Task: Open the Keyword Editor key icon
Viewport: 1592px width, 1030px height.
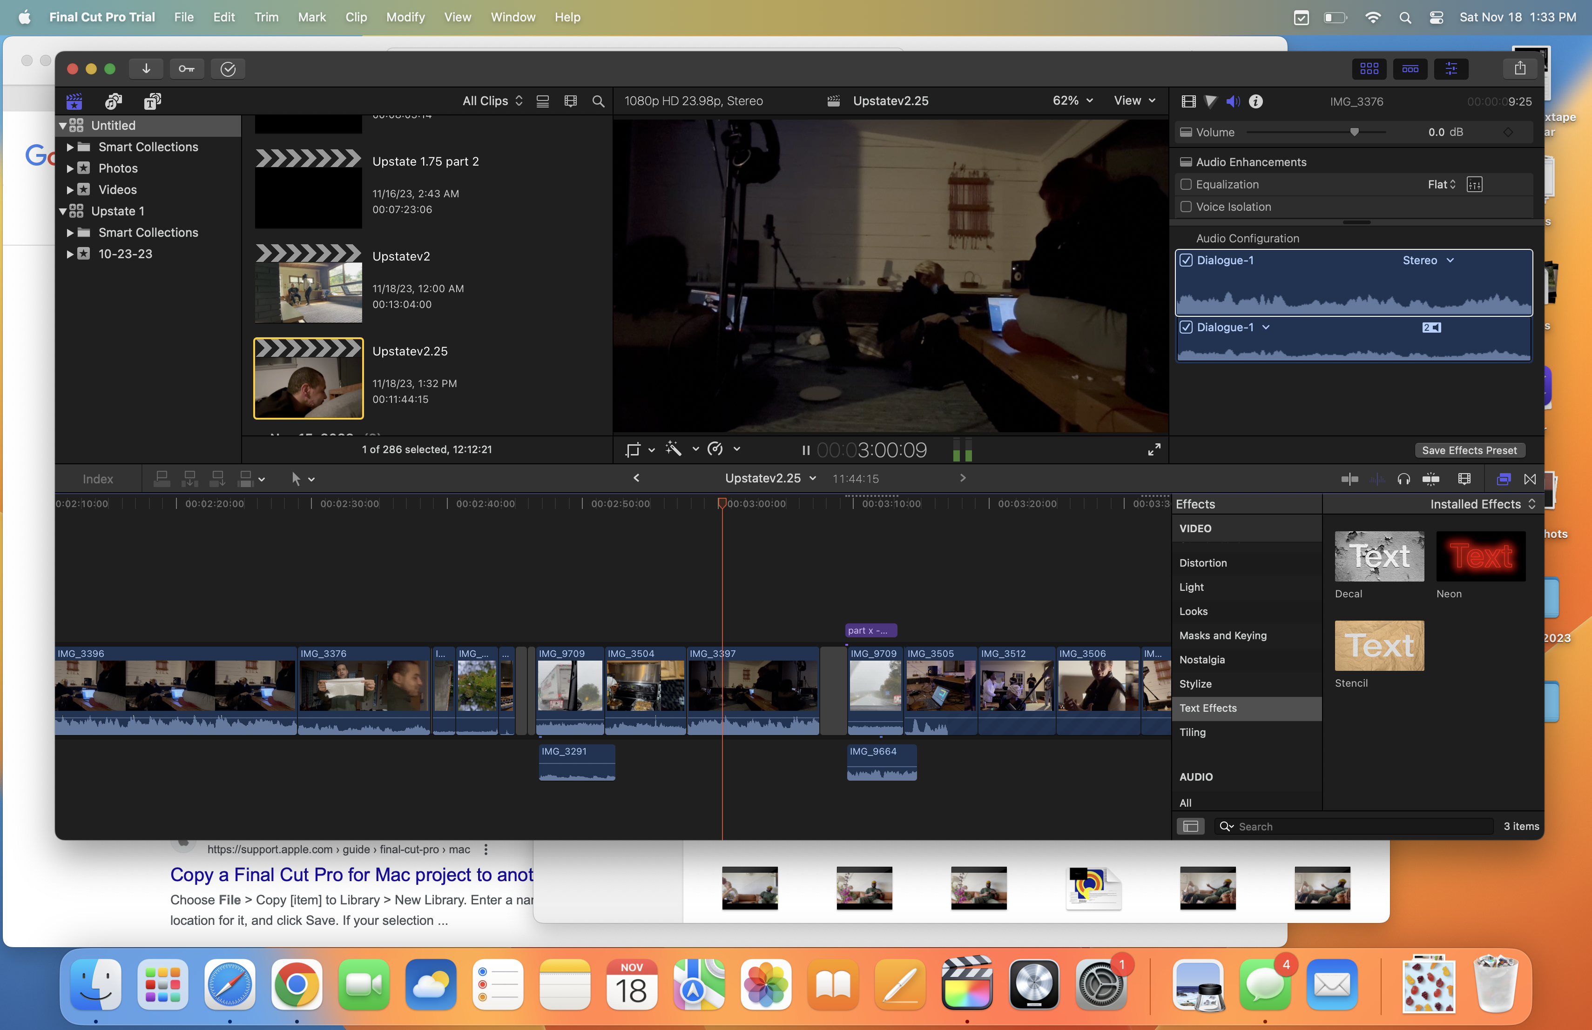Action: (x=187, y=69)
